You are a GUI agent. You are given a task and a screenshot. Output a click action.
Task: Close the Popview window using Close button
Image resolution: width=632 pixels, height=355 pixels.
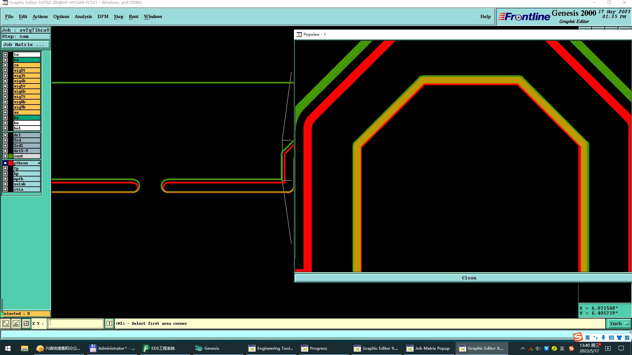469,278
